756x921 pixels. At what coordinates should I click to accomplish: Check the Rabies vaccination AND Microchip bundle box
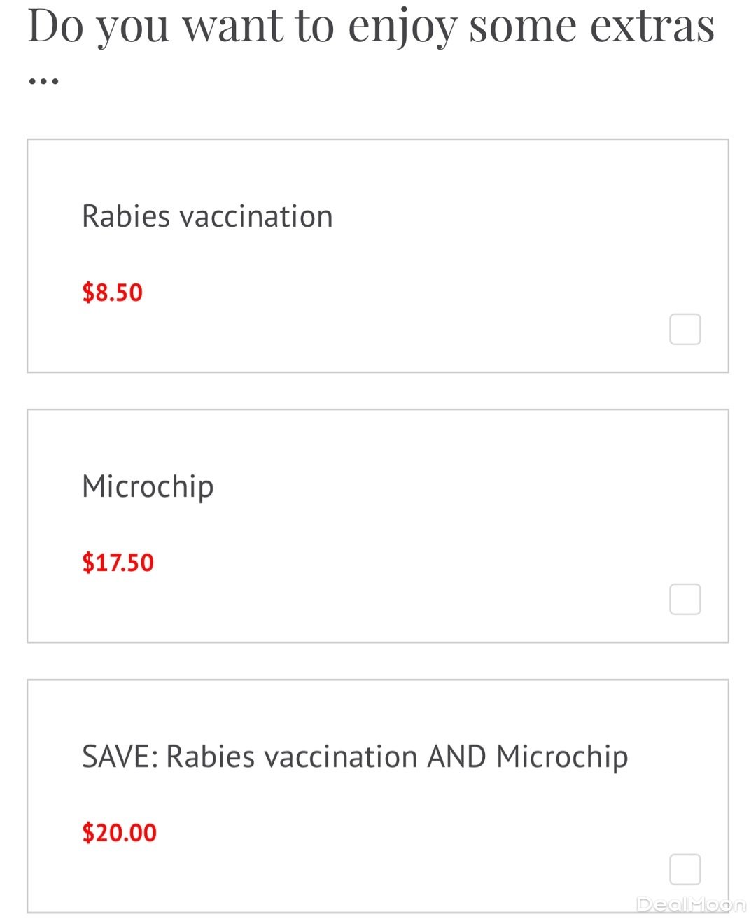(x=685, y=869)
